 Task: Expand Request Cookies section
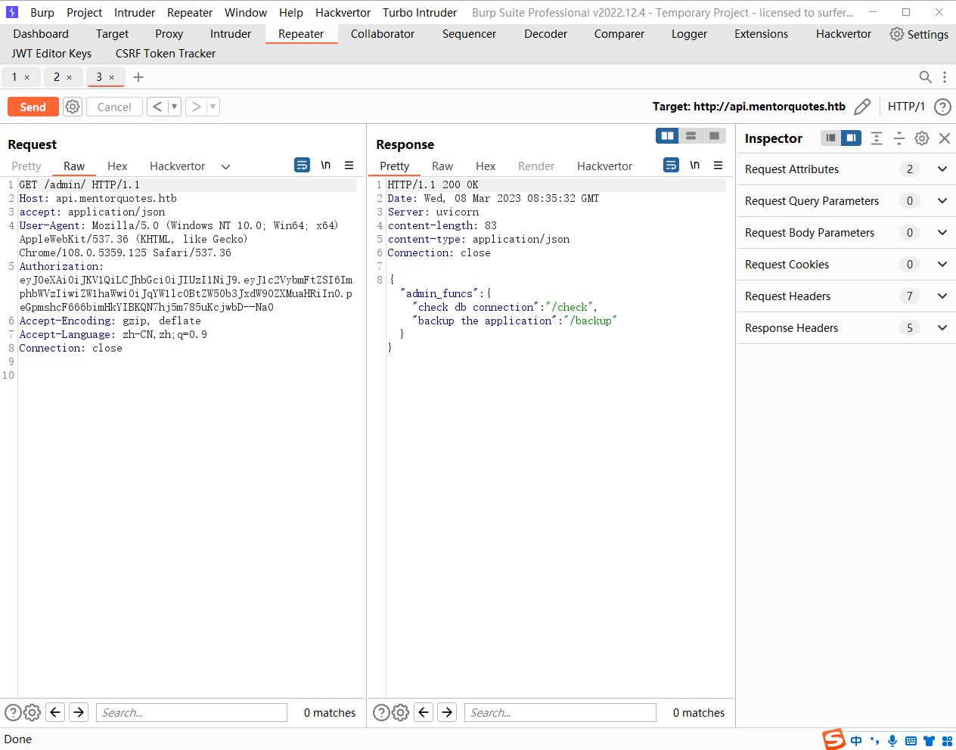[x=942, y=265]
